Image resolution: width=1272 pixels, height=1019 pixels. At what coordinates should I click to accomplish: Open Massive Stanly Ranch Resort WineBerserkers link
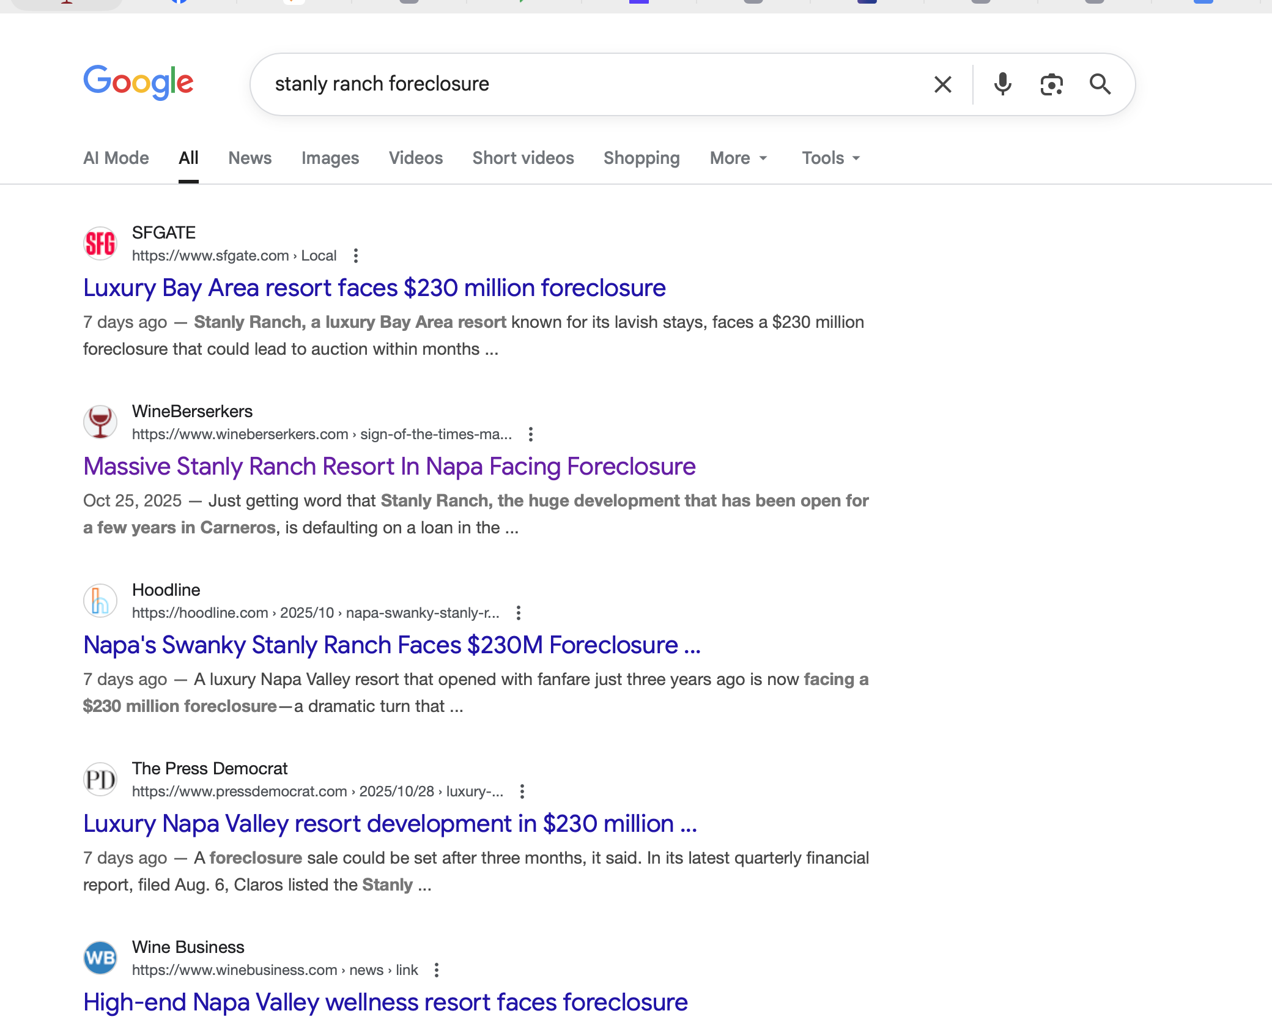pyautogui.click(x=389, y=467)
